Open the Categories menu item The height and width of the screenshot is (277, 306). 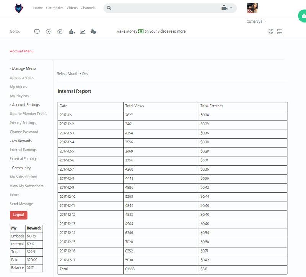[55, 8]
